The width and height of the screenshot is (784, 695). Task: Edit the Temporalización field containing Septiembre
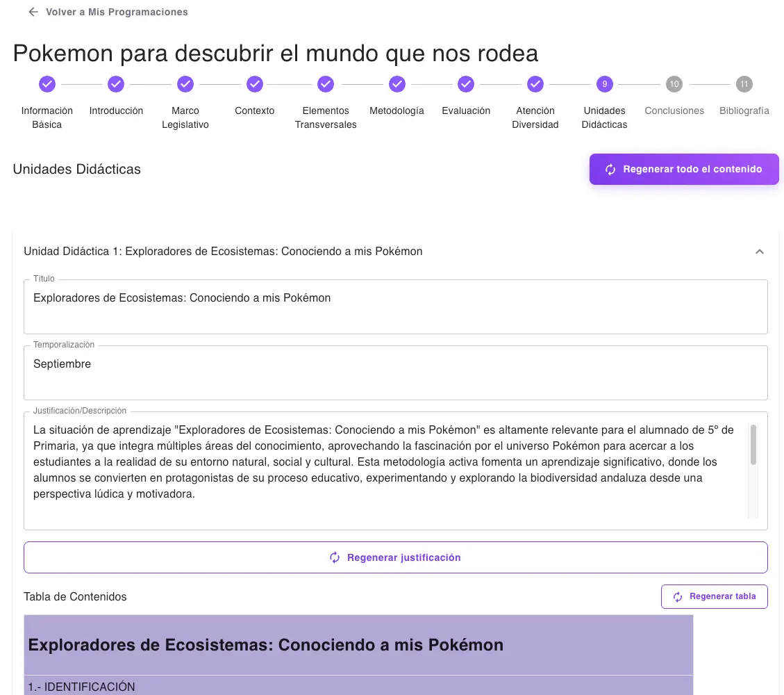tap(396, 373)
